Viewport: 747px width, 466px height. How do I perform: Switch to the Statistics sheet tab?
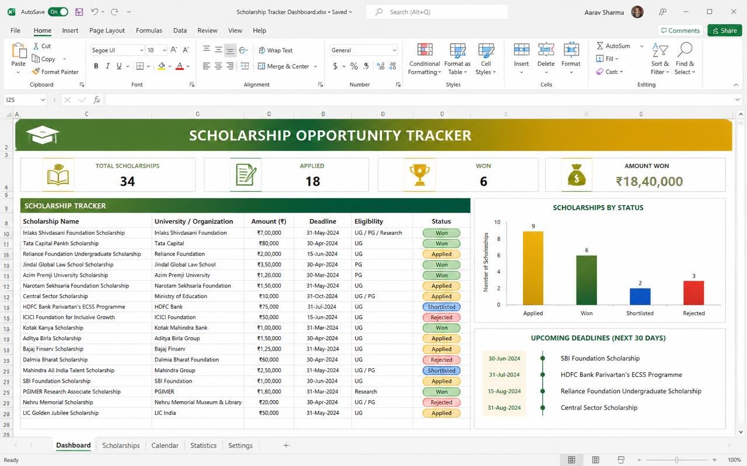(x=203, y=446)
